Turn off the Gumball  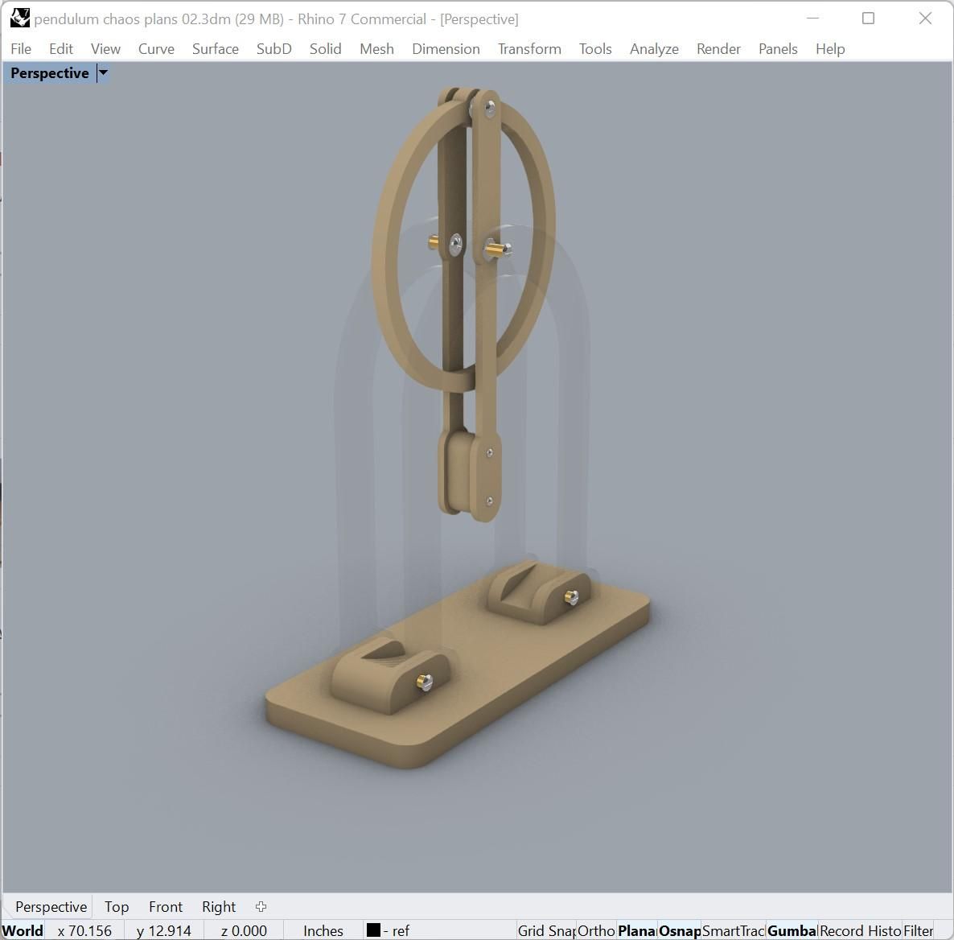[792, 930]
